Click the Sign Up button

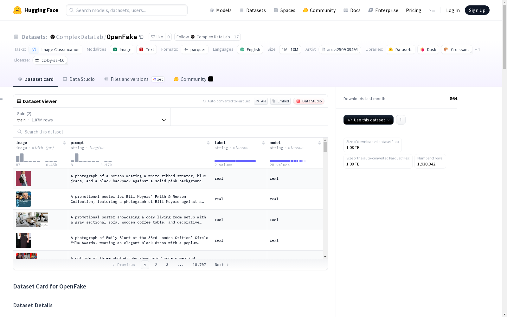pos(477,10)
